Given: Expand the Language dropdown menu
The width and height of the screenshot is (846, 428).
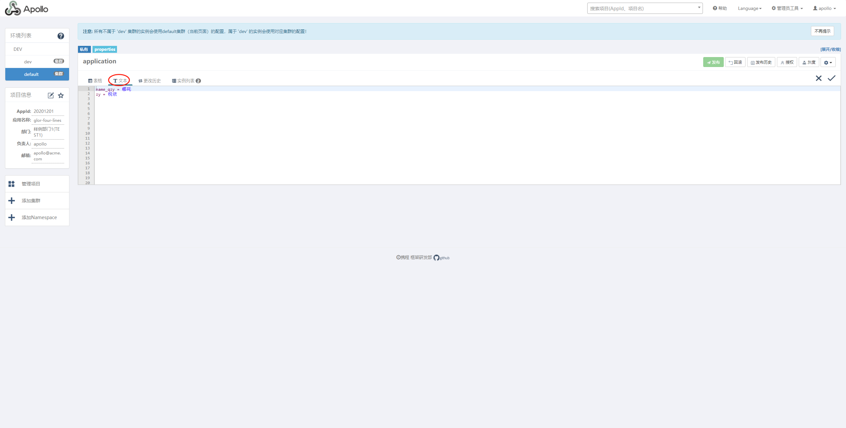Looking at the screenshot, I should pos(750,8).
